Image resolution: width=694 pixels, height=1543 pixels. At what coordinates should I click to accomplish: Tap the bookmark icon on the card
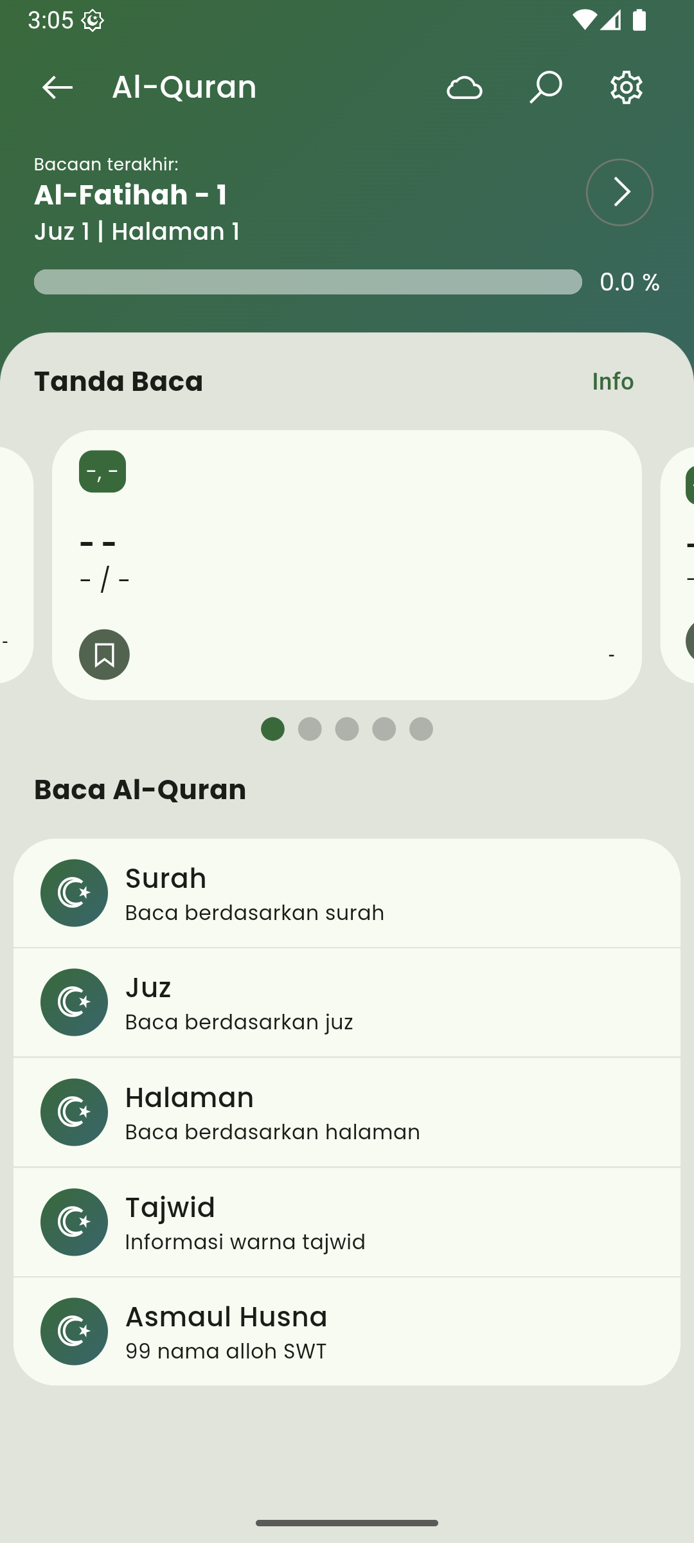[x=104, y=654]
